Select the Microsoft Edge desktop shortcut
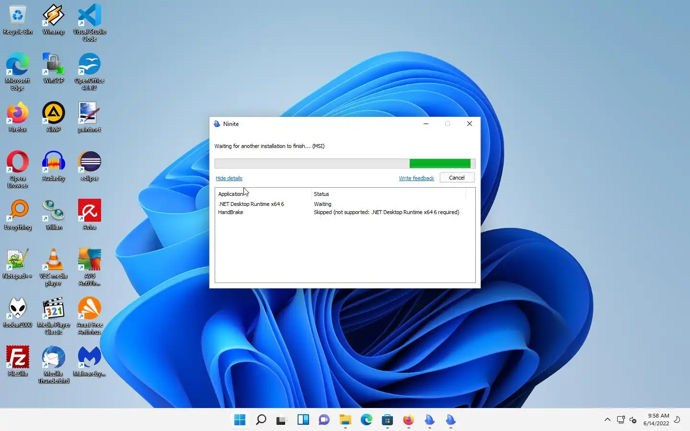The width and height of the screenshot is (690, 431). click(x=18, y=72)
